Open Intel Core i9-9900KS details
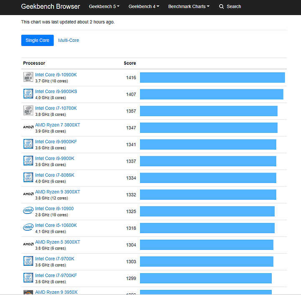The image size is (301, 295). pos(56,92)
